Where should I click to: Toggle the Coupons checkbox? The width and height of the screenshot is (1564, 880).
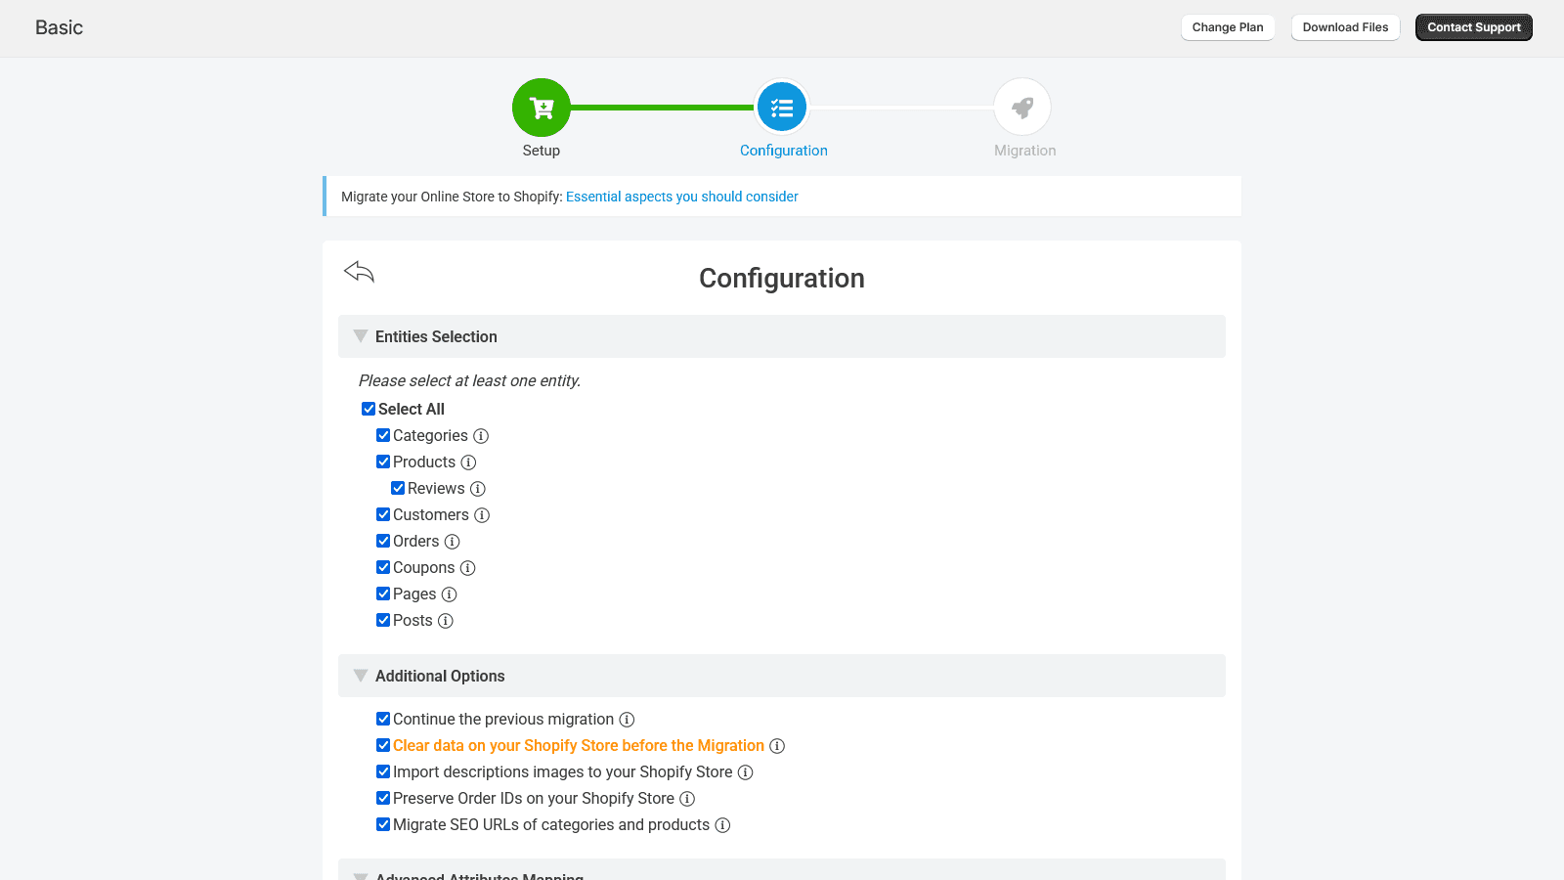[x=383, y=567]
